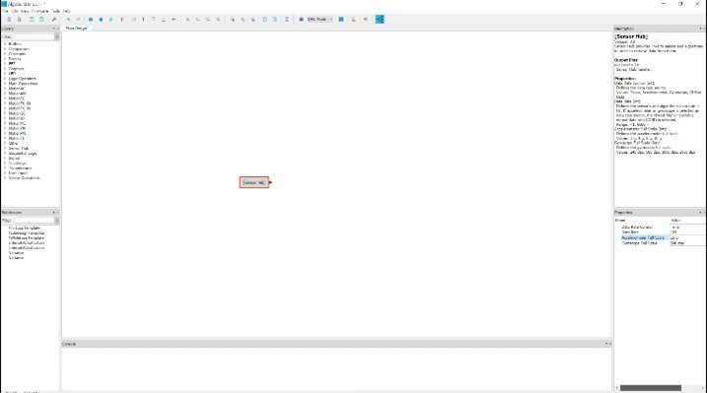Click the chip icon beside IDE dropdown
The height and width of the screenshot is (393, 707).
coord(301,20)
